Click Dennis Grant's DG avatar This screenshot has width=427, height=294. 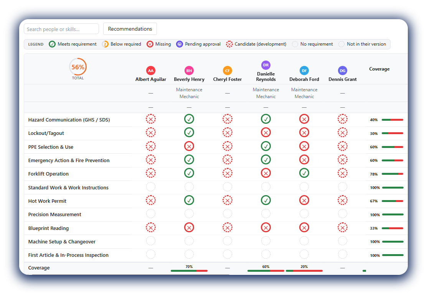click(x=343, y=71)
